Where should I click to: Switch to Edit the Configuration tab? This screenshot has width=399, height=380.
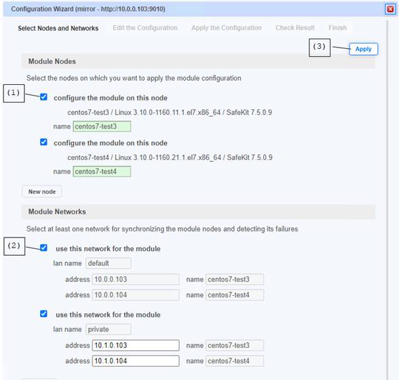[145, 28]
